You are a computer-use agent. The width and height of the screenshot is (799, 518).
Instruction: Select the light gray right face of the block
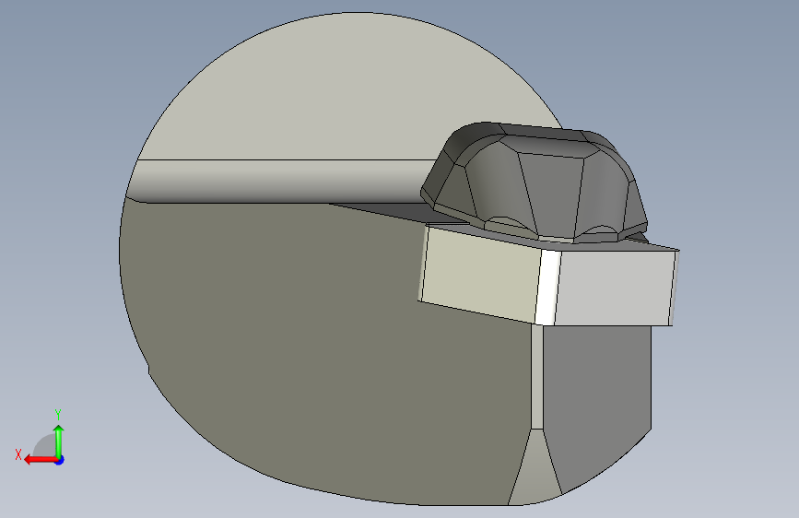point(615,288)
